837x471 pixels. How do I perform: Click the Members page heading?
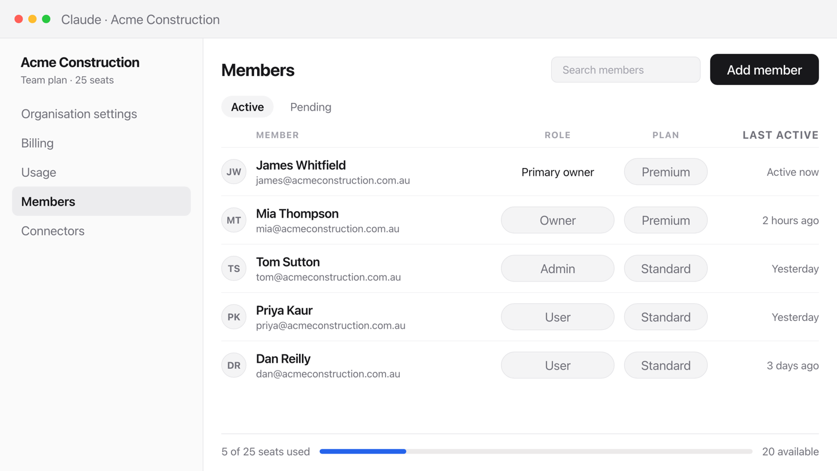258,70
